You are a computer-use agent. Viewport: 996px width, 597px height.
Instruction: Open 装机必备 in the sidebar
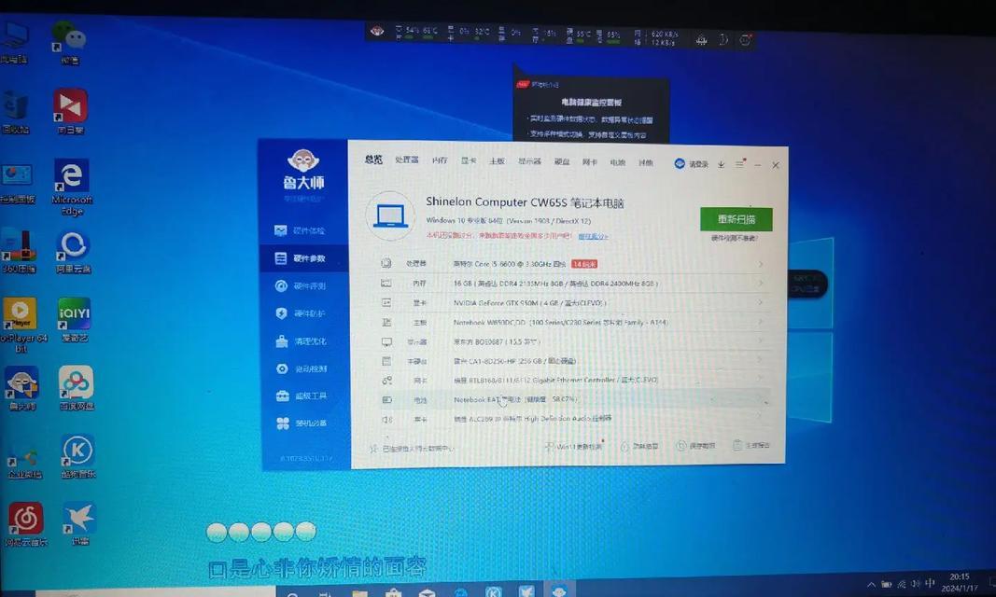[x=302, y=423]
